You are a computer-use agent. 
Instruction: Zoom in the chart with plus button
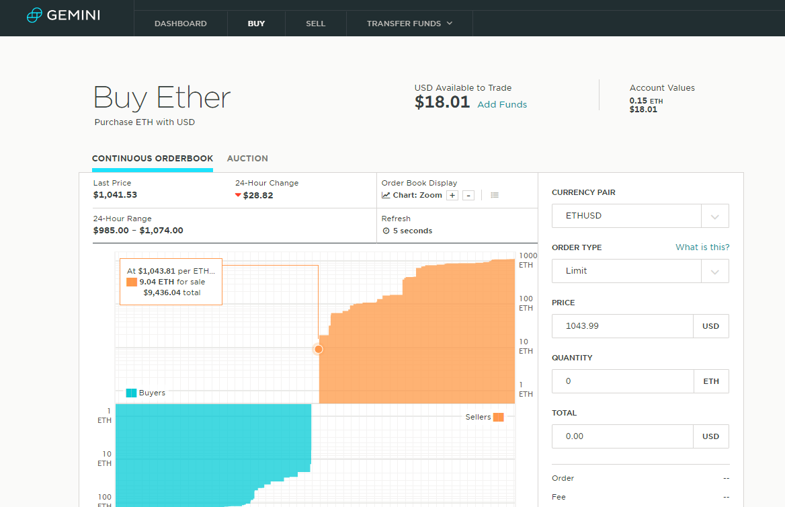coord(452,196)
